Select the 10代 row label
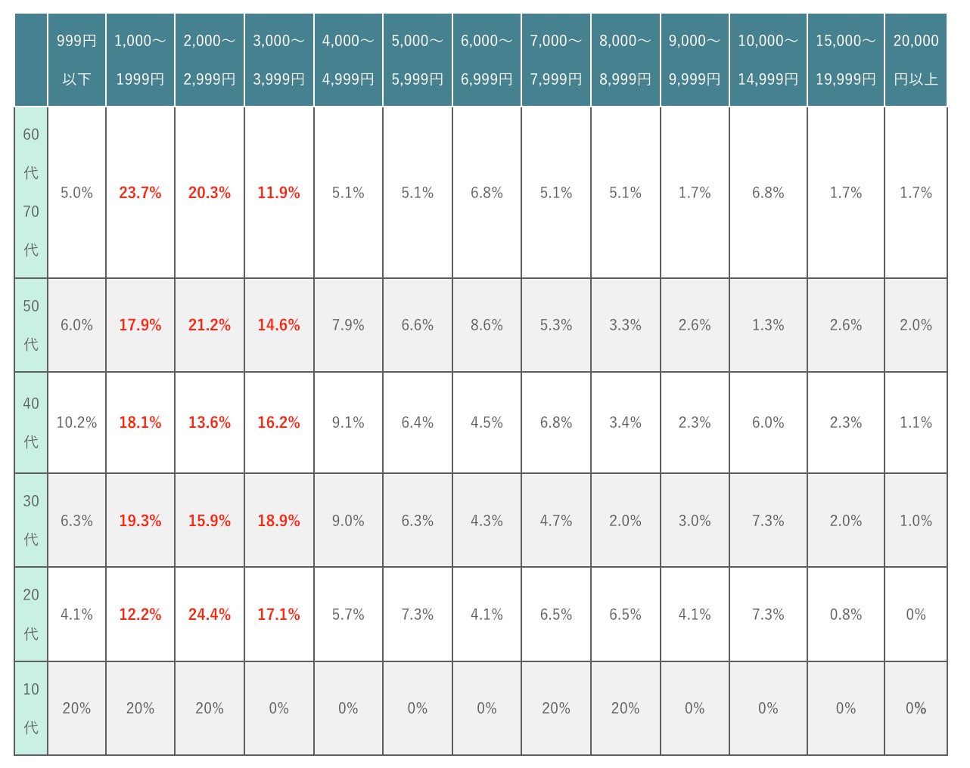The image size is (970, 768). [x=31, y=708]
